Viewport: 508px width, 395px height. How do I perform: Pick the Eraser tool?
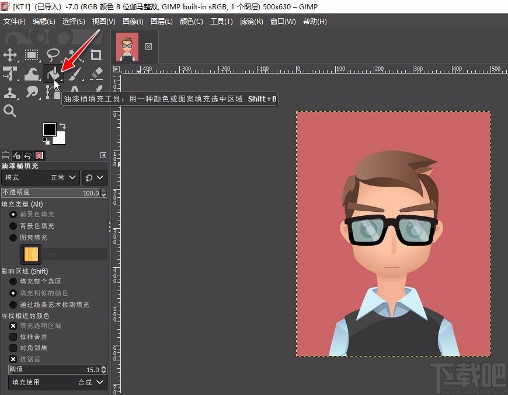(96, 74)
